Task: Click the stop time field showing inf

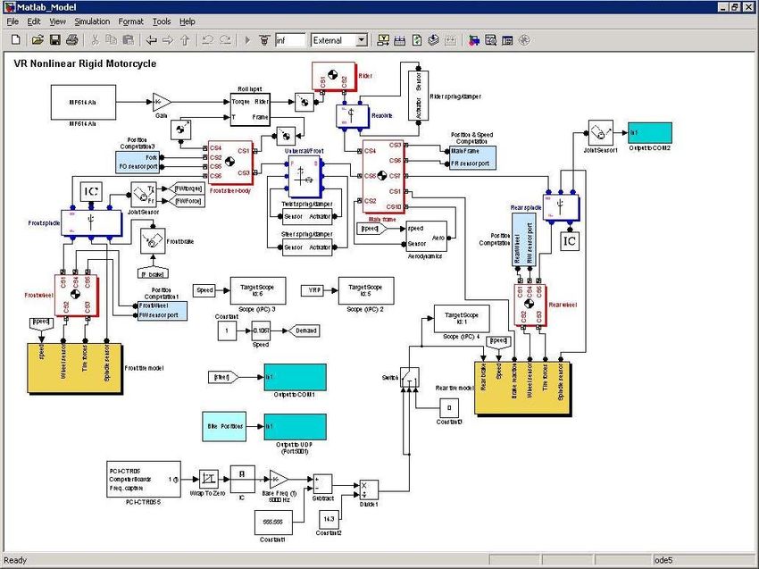Action: pyautogui.click(x=290, y=40)
